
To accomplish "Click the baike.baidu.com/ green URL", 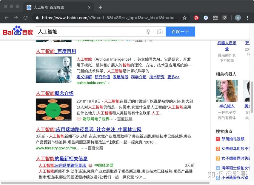I will click(91, 83).
